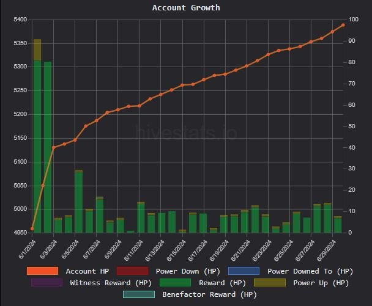372x306 pixels.
Task: Click the red Power Down (HP) legend swatch
Action: [132, 271]
